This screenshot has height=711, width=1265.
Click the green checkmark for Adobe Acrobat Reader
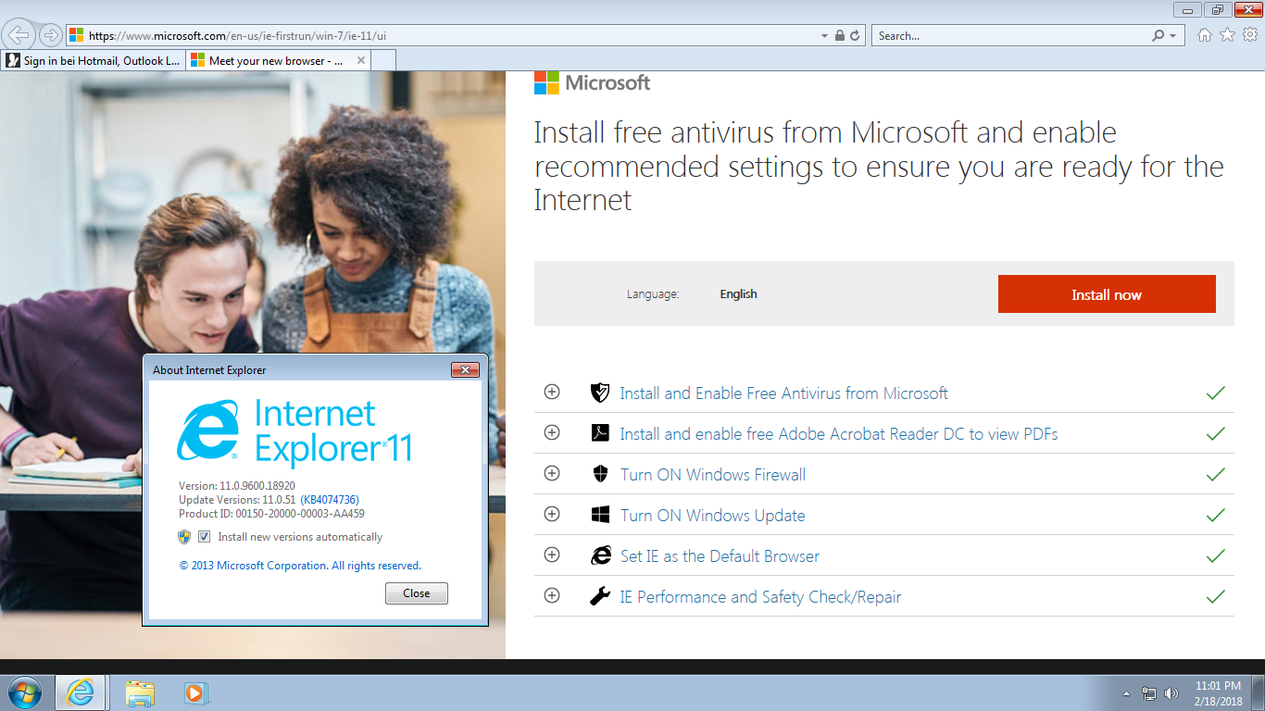coord(1216,434)
